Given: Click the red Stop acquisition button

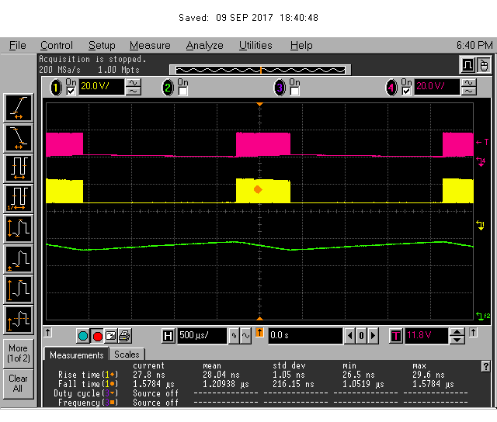Looking at the screenshot, I should pos(97,336).
